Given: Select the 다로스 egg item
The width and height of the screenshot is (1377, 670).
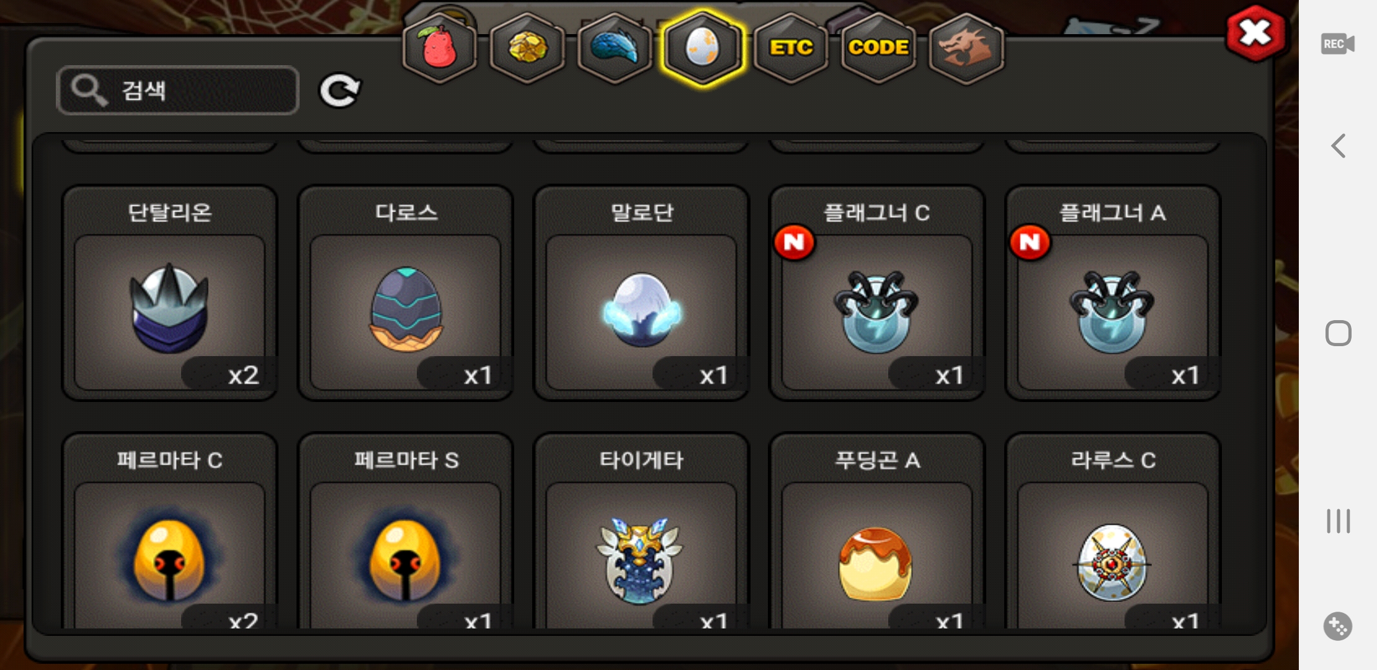Looking at the screenshot, I should [406, 293].
